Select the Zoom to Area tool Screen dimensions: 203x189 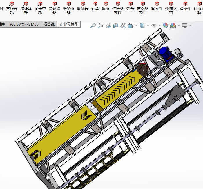(x=101, y=26)
